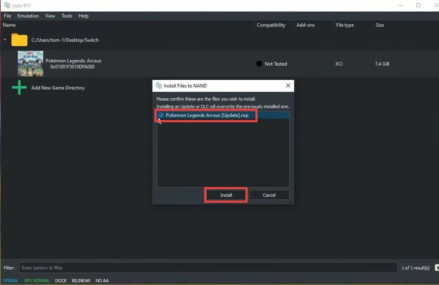The image size is (439, 285).
Task: Click the 0x01001F5010DFA000 title ID text
Action: (x=72, y=67)
